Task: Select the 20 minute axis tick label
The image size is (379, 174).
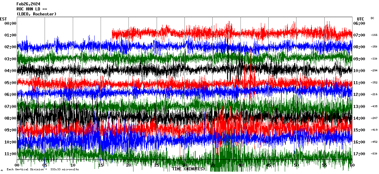Action: (129, 165)
